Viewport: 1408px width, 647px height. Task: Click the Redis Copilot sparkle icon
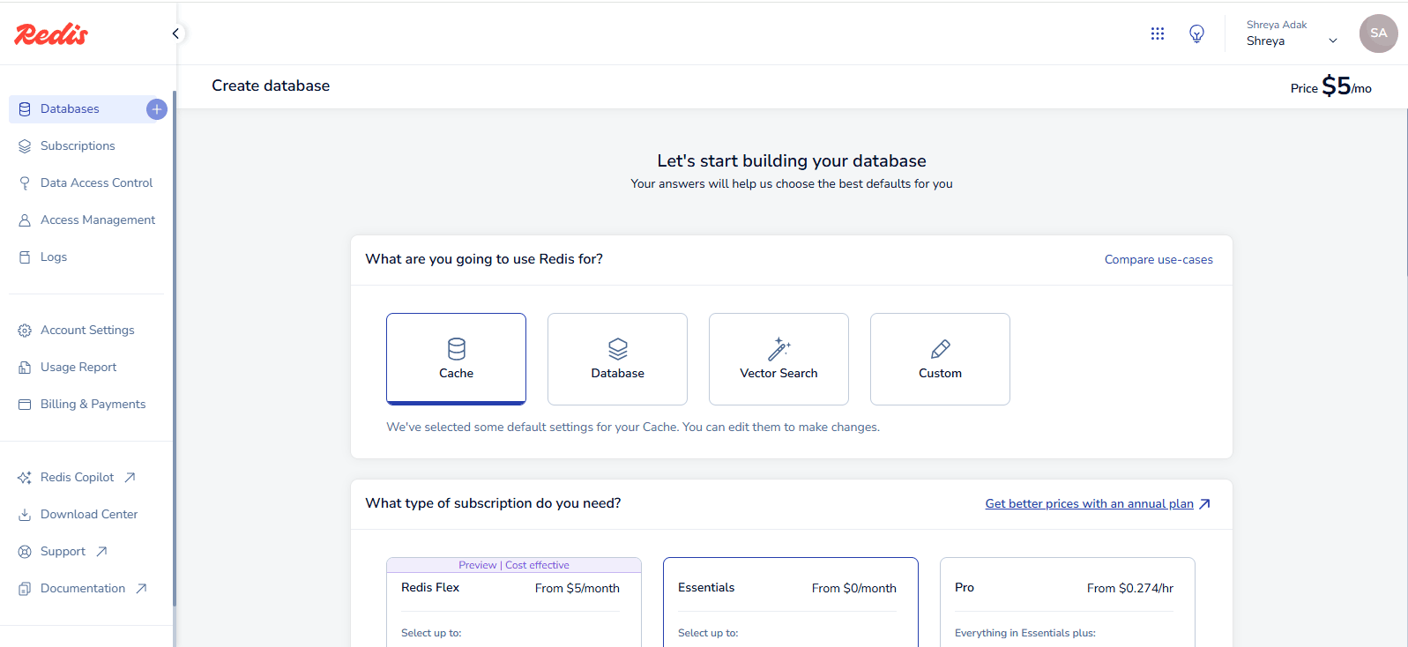25,478
